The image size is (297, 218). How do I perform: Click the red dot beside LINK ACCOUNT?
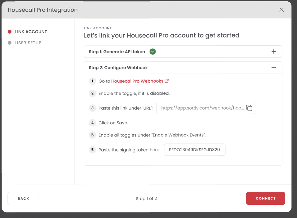click(x=10, y=32)
